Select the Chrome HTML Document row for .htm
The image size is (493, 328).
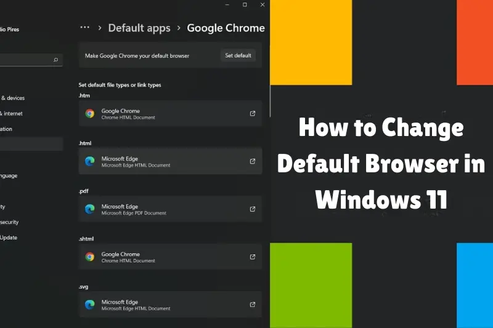[x=170, y=114]
